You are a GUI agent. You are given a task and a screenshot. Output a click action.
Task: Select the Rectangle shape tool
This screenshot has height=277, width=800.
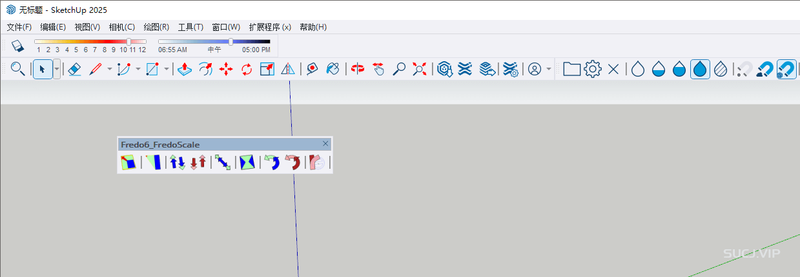pos(152,69)
